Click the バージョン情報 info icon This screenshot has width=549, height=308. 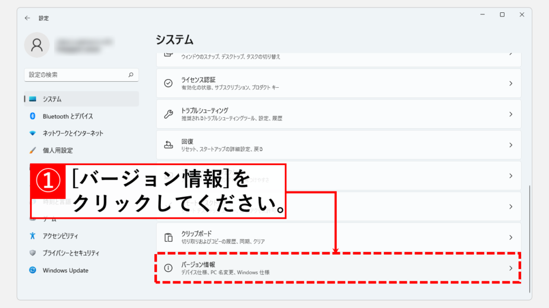[168, 268]
